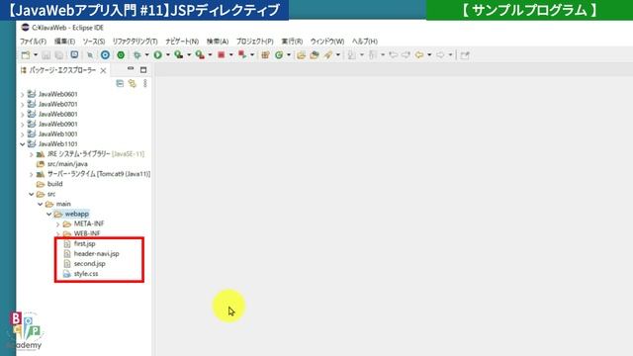
Task: Click the yellow Back navigation arrow
Action: click(x=419, y=55)
